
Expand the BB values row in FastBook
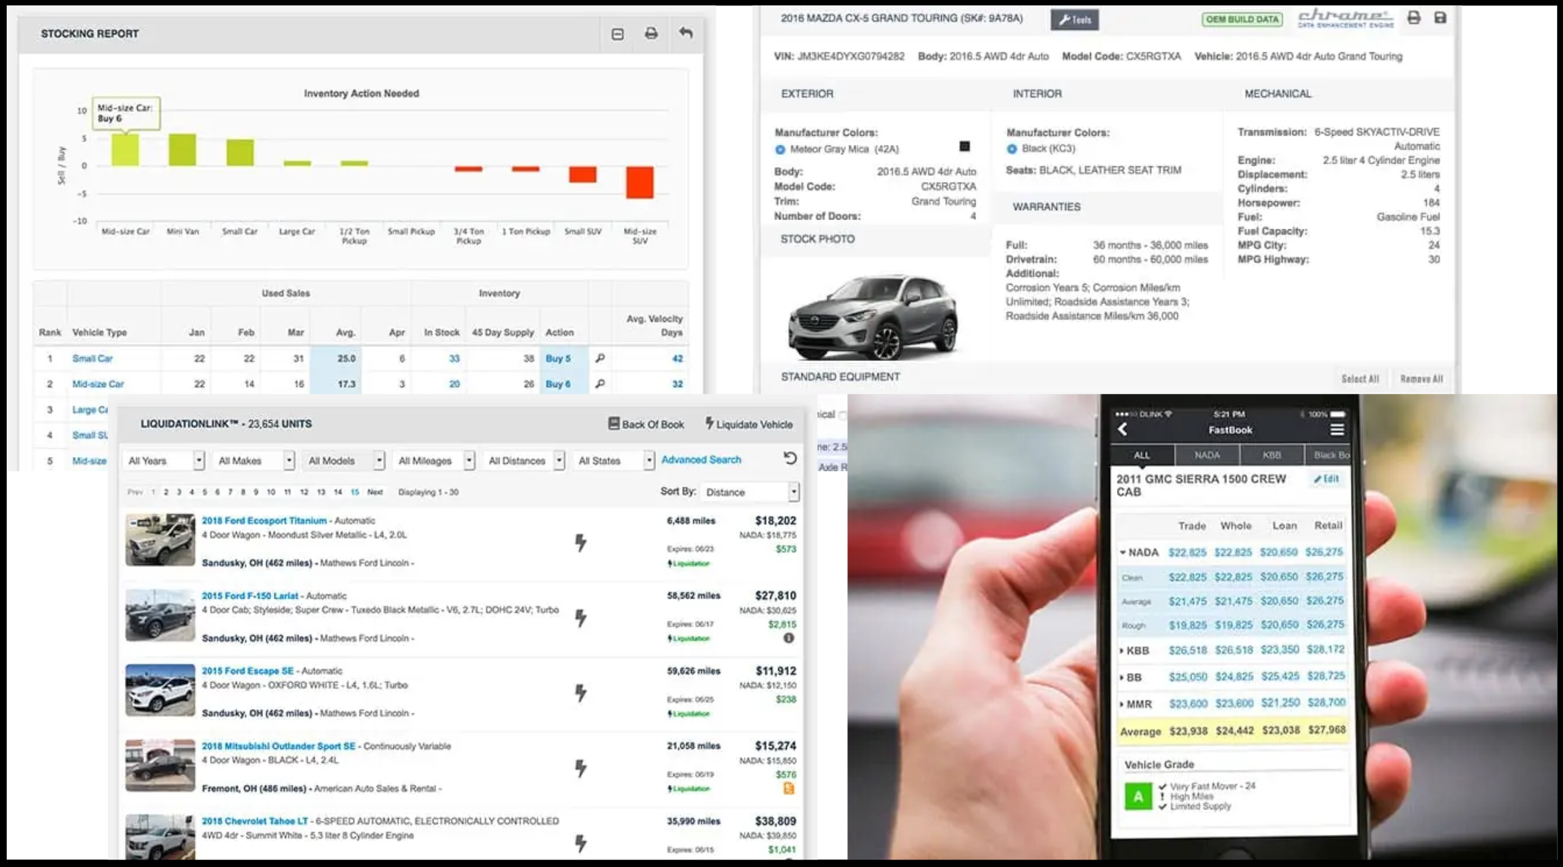point(1122,678)
